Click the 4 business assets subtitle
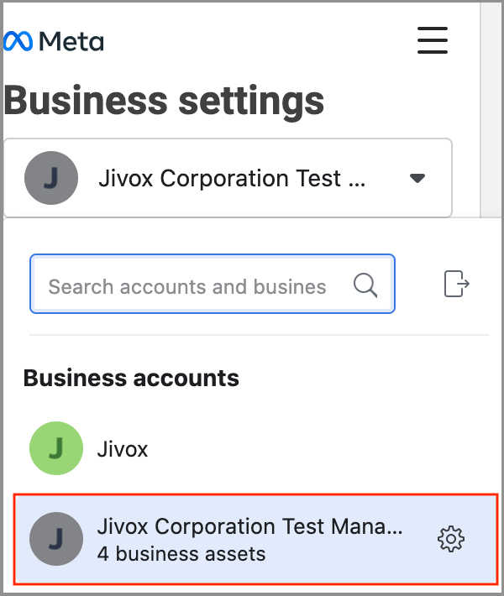Viewport: 504px width, 596px height. (x=181, y=554)
